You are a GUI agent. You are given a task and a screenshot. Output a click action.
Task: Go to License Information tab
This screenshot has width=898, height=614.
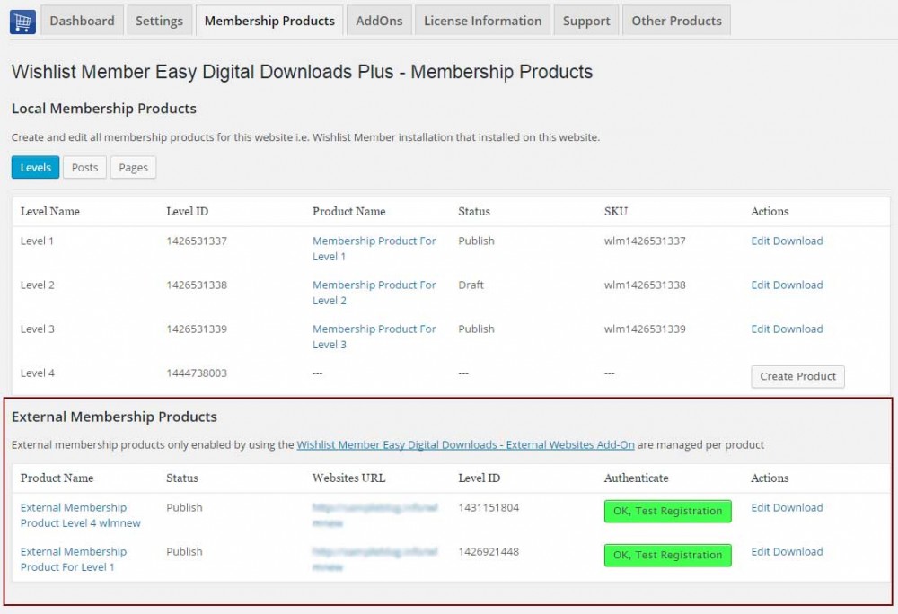click(x=482, y=21)
